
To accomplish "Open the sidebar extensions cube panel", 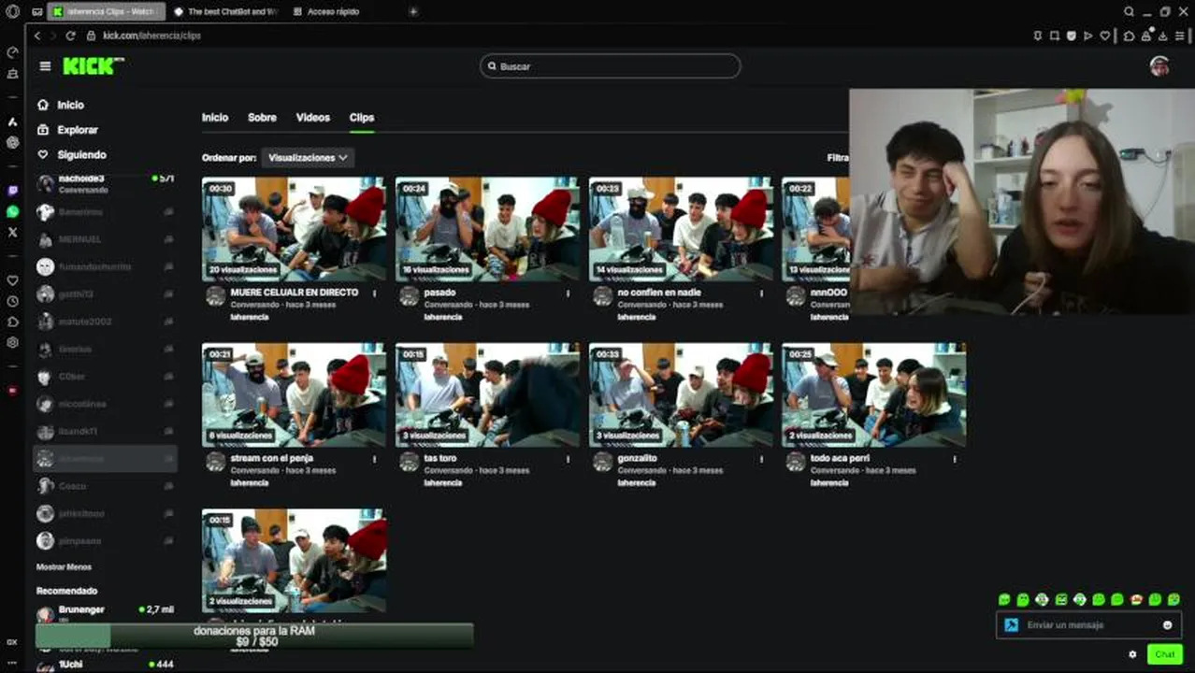I will (12, 322).
